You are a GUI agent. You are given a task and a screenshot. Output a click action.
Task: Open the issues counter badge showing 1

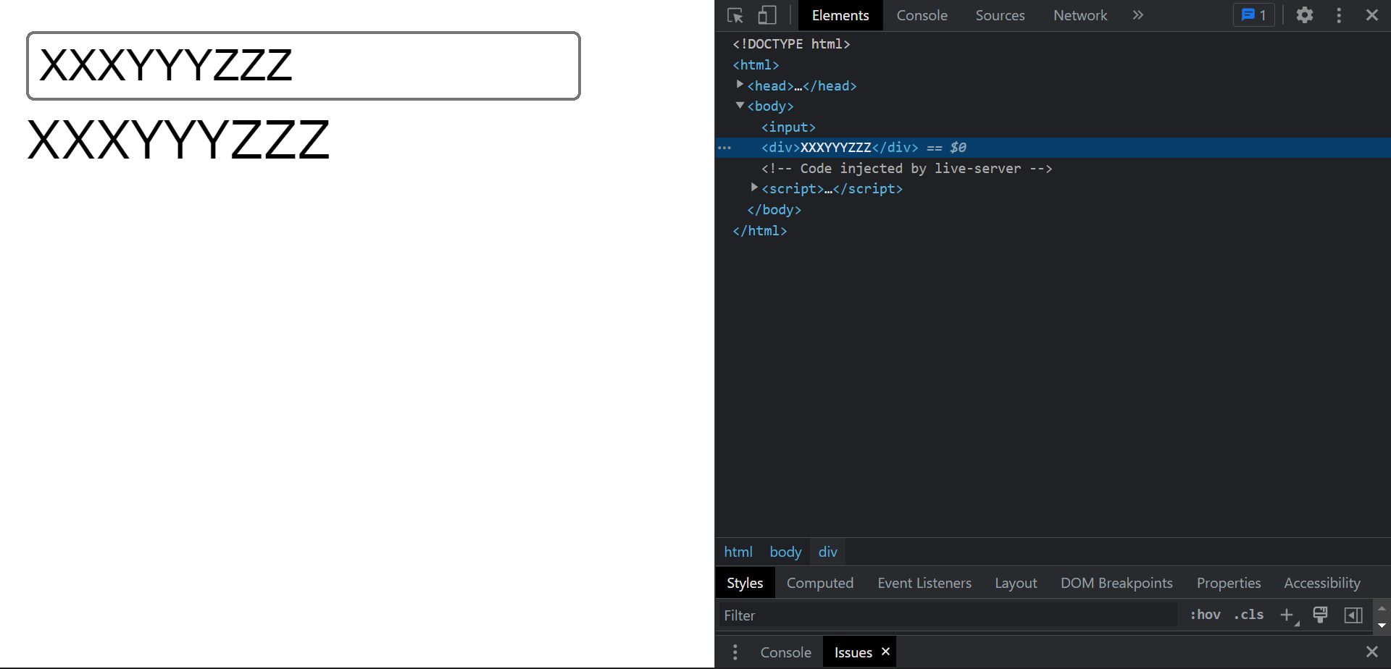click(1254, 15)
